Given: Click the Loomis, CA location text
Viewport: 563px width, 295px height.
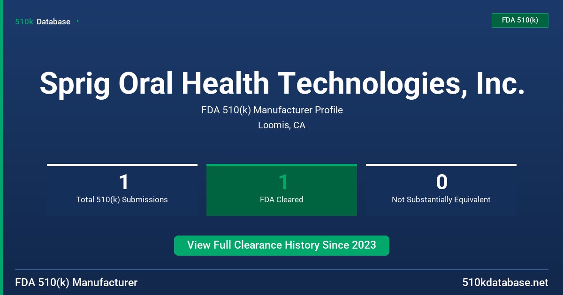Looking at the screenshot, I should point(281,125).
